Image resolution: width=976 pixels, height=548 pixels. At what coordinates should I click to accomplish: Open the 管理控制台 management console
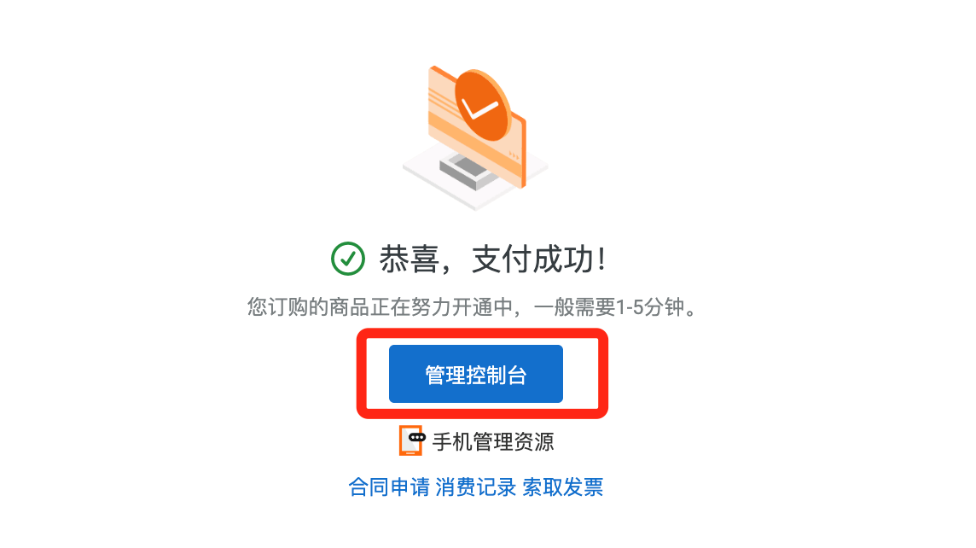(475, 374)
